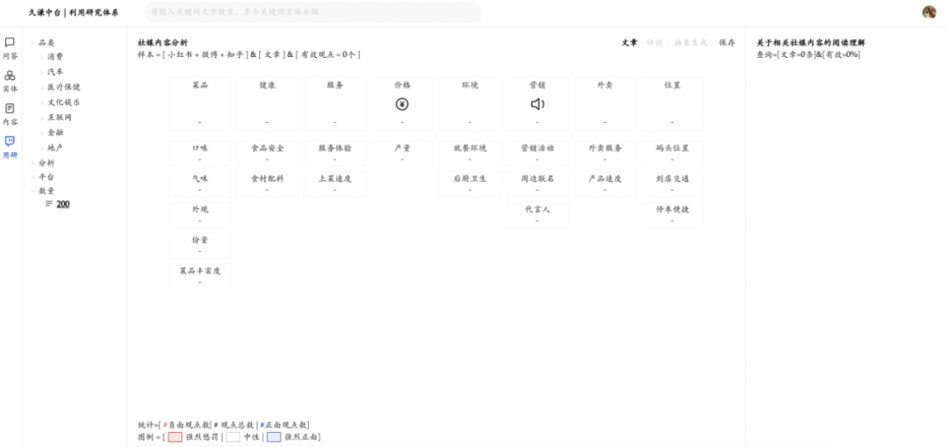Expand the 汽车 tree node
Image resolution: width=948 pixels, height=447 pixels.
coord(42,72)
